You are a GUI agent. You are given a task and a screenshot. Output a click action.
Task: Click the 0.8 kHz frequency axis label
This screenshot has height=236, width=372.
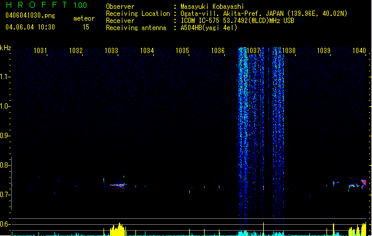coord(5,165)
